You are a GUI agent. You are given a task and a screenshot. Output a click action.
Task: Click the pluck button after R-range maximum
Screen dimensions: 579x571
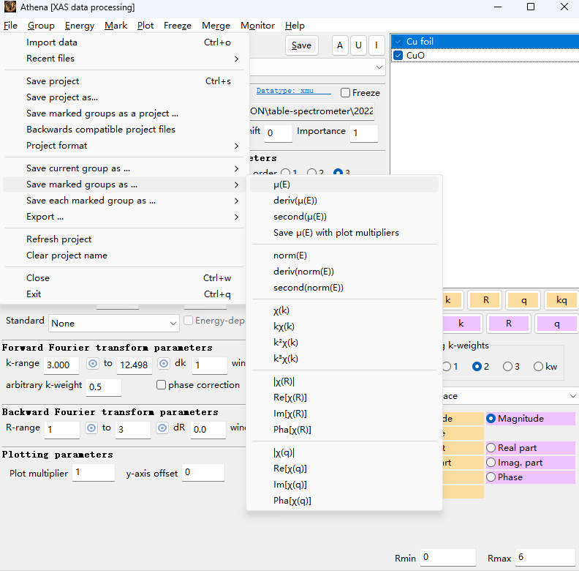coord(162,428)
